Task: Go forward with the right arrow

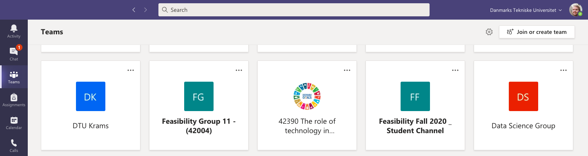Action: (x=145, y=10)
